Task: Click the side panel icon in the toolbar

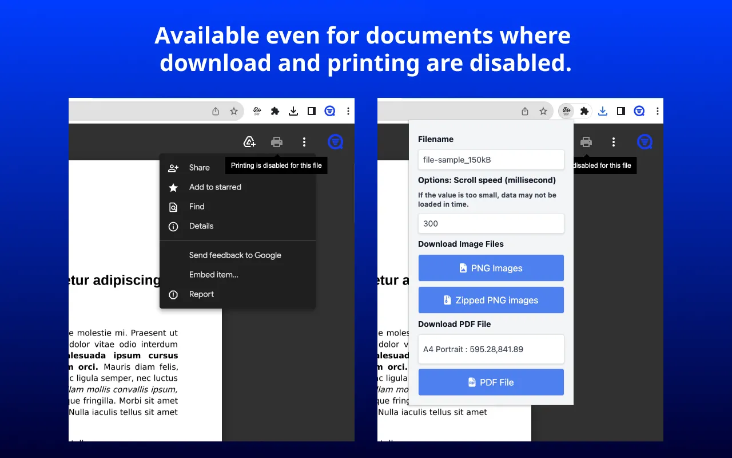Action: (x=312, y=111)
